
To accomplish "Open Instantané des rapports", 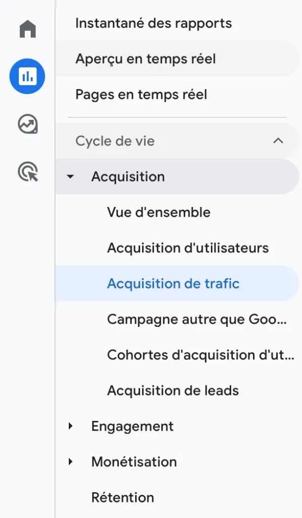I will (x=153, y=23).
